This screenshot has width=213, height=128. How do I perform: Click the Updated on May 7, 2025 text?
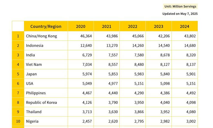coord(180,14)
